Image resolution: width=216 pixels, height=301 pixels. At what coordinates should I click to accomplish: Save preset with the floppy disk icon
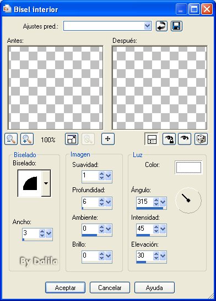(x=176, y=26)
